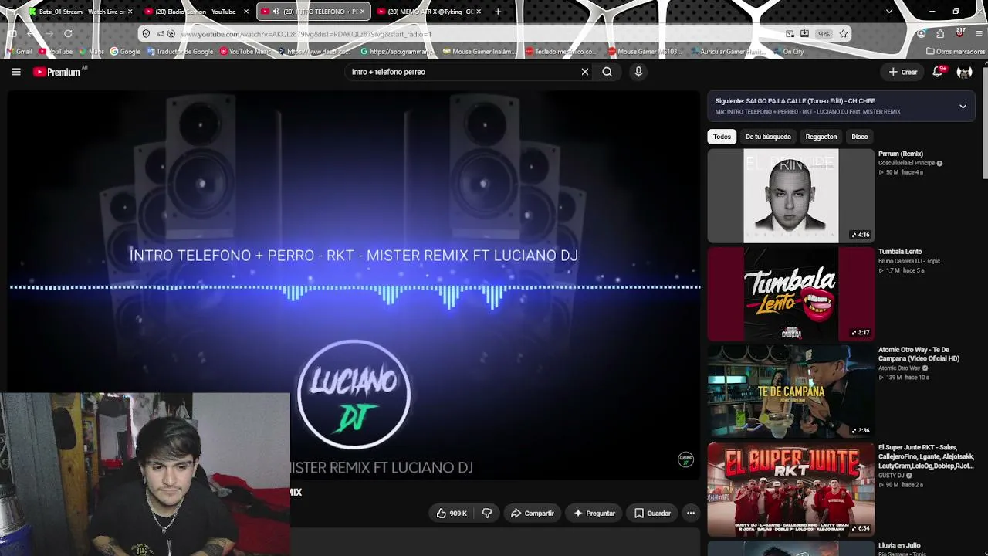Image resolution: width=988 pixels, height=556 pixels.
Task: Reload the page
Action: (68, 34)
